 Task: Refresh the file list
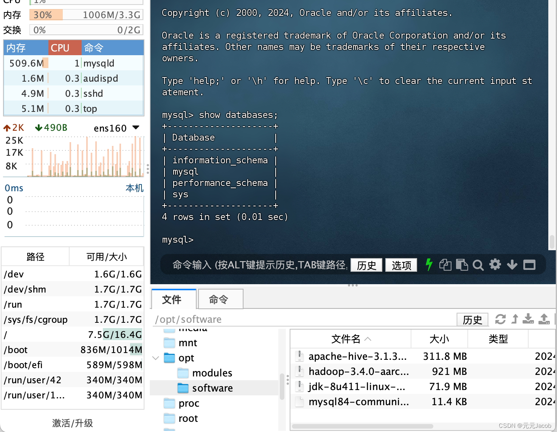(500, 319)
